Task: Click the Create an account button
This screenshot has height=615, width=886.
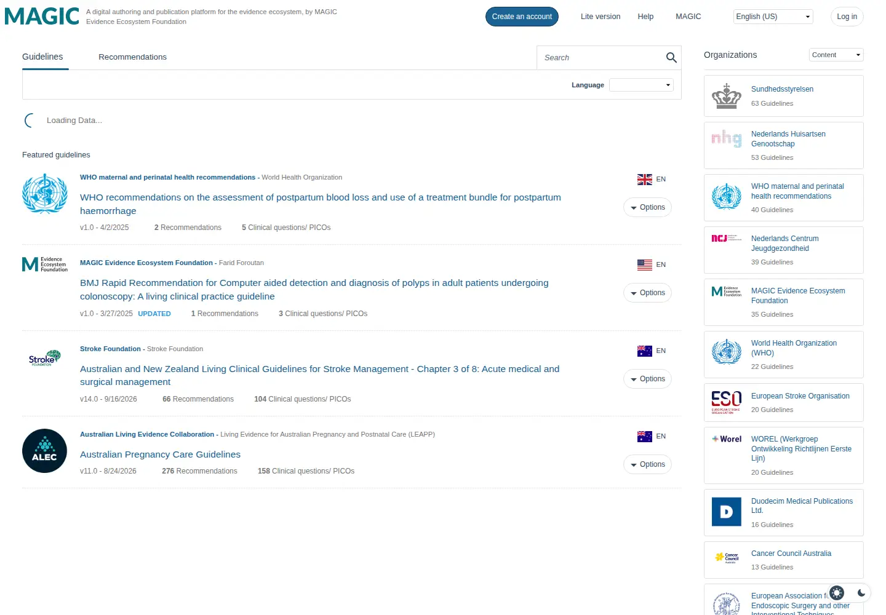Action: point(522,17)
